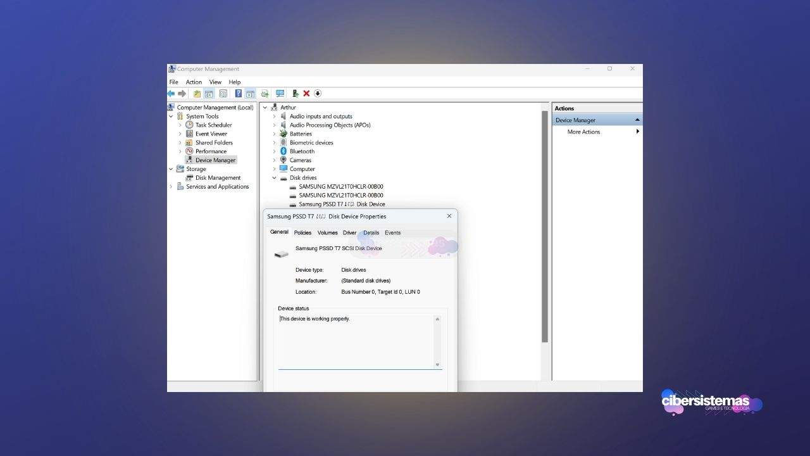Click the Up one level folder icon
The width and height of the screenshot is (810, 456).
click(x=197, y=94)
